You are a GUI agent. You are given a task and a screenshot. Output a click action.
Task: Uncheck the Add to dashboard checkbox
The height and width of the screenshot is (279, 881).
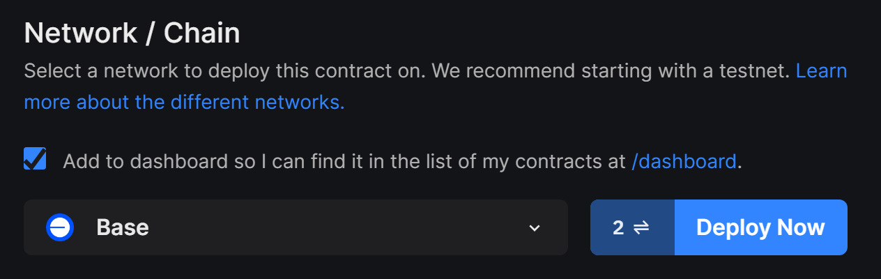(x=35, y=159)
